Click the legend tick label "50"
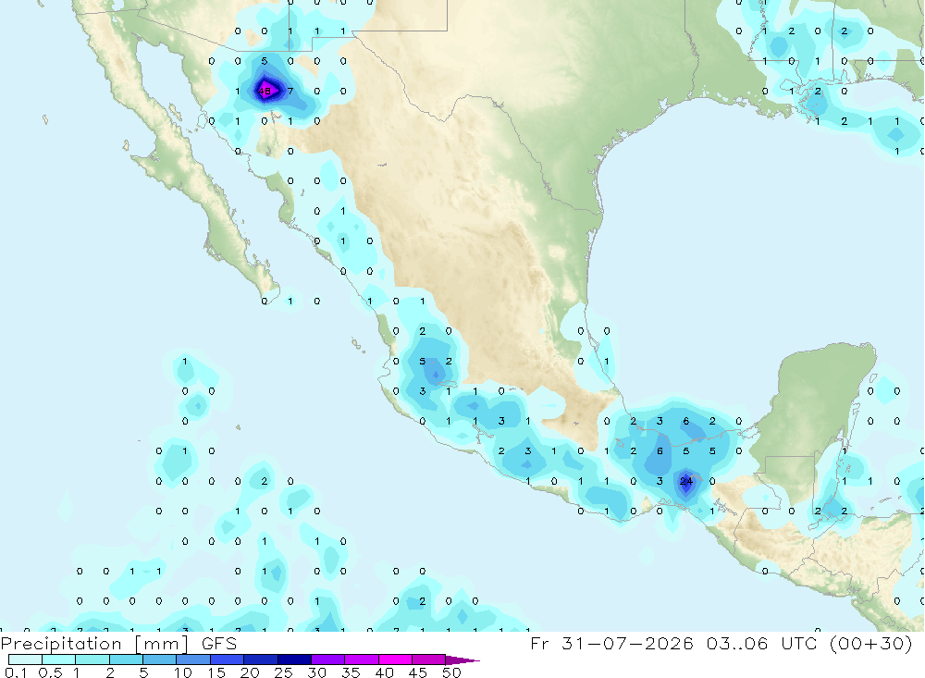The width and height of the screenshot is (925, 678). pos(452,672)
